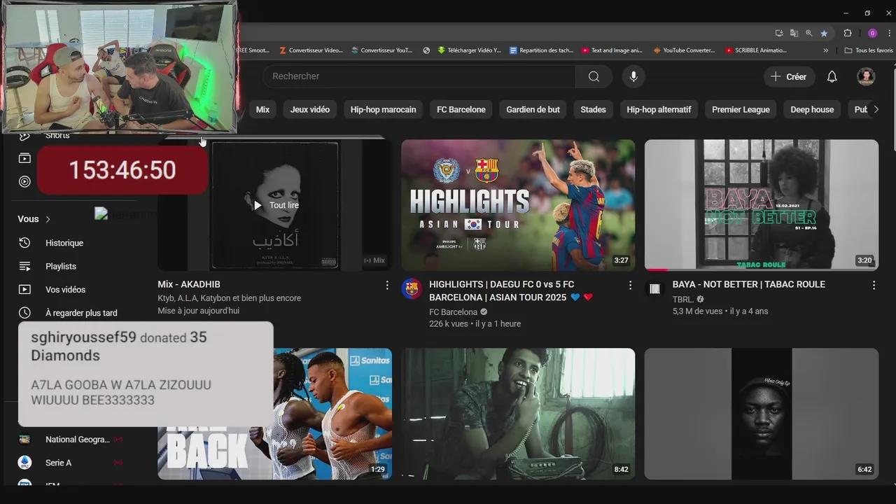
Task: Open the Serie A subscription entry
Action: [70, 463]
